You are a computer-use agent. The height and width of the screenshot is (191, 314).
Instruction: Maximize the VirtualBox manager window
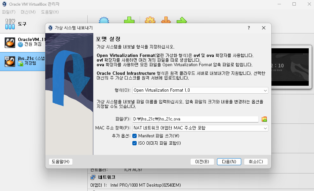coord(294,4)
